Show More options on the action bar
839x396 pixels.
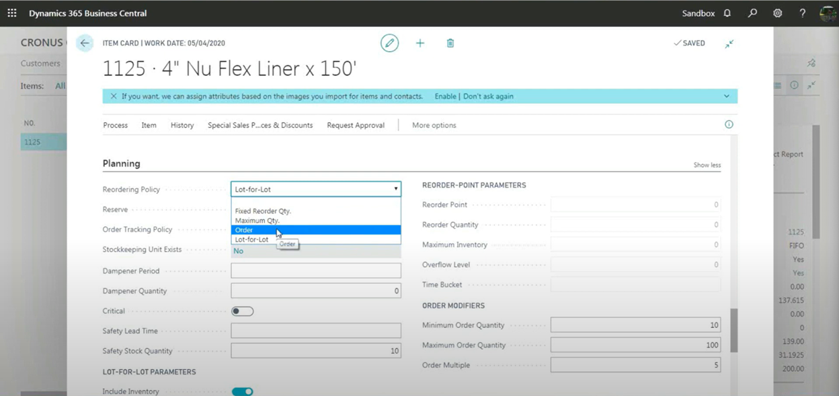(434, 125)
